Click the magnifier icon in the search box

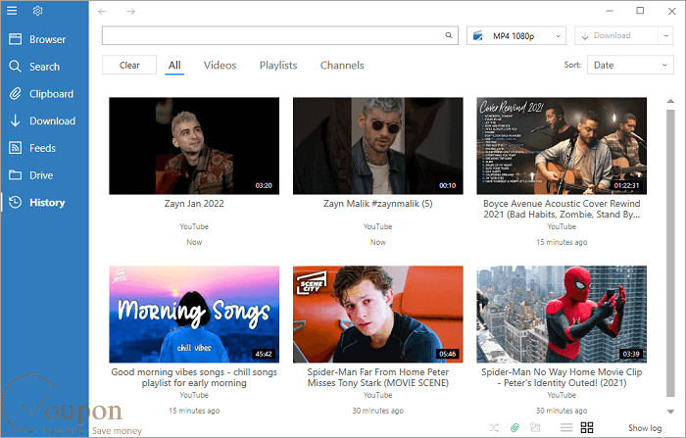pos(449,35)
